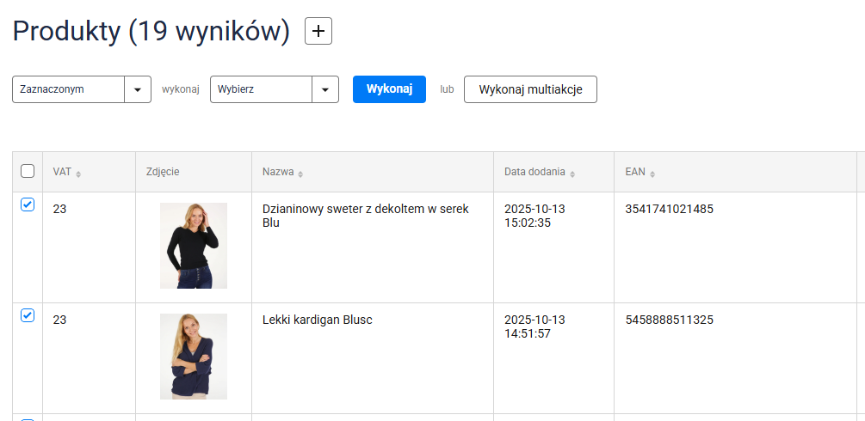Open the navy cardigan product thumbnail
The width and height of the screenshot is (865, 421).
click(x=194, y=357)
